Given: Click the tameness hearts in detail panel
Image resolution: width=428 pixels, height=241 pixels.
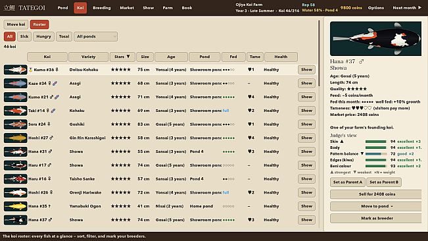Looking at the screenshot, I should tap(362, 108).
